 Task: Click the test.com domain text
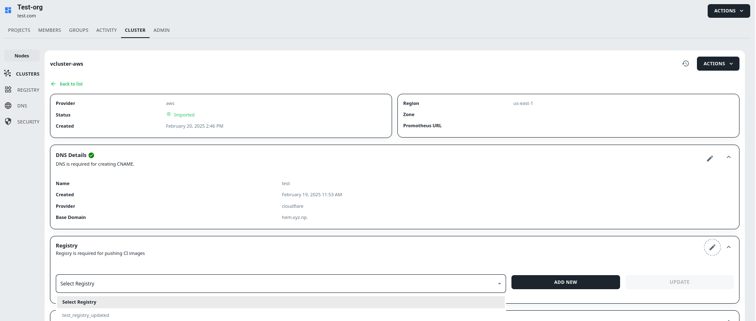[x=26, y=16]
